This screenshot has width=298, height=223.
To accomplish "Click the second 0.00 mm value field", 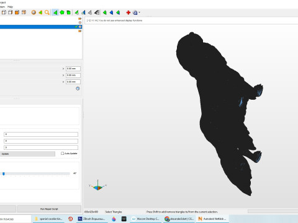I will pyautogui.click(x=73, y=75).
